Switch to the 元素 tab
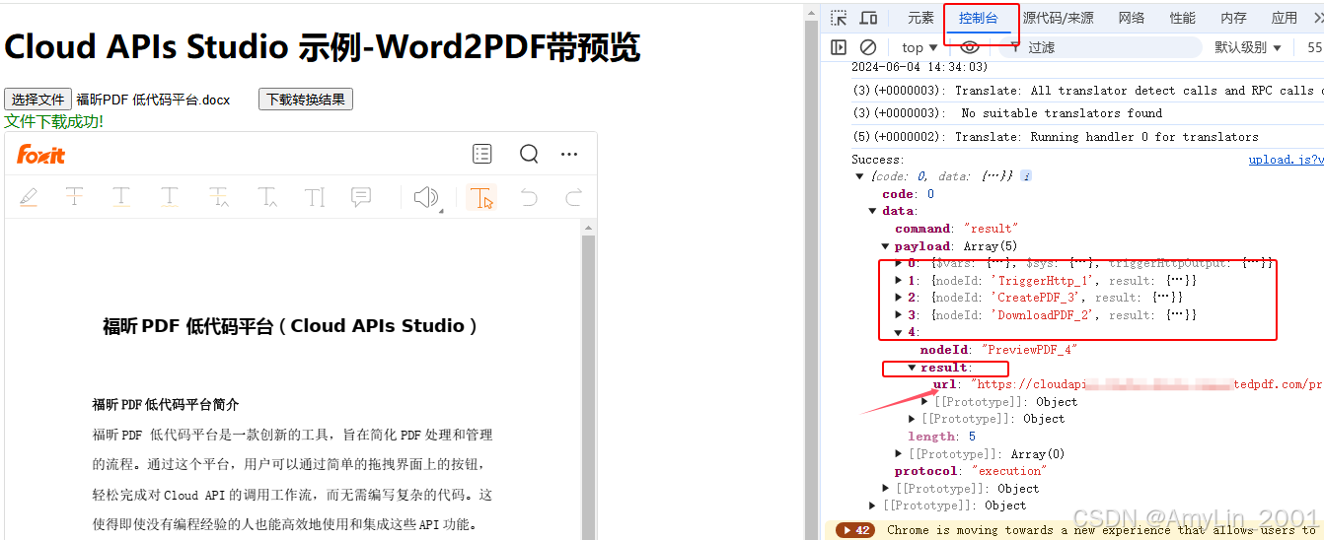The height and width of the screenshot is (540, 1324). coord(920,18)
